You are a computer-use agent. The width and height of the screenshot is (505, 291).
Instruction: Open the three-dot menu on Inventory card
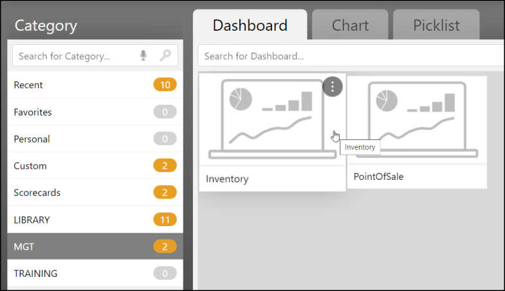(332, 87)
